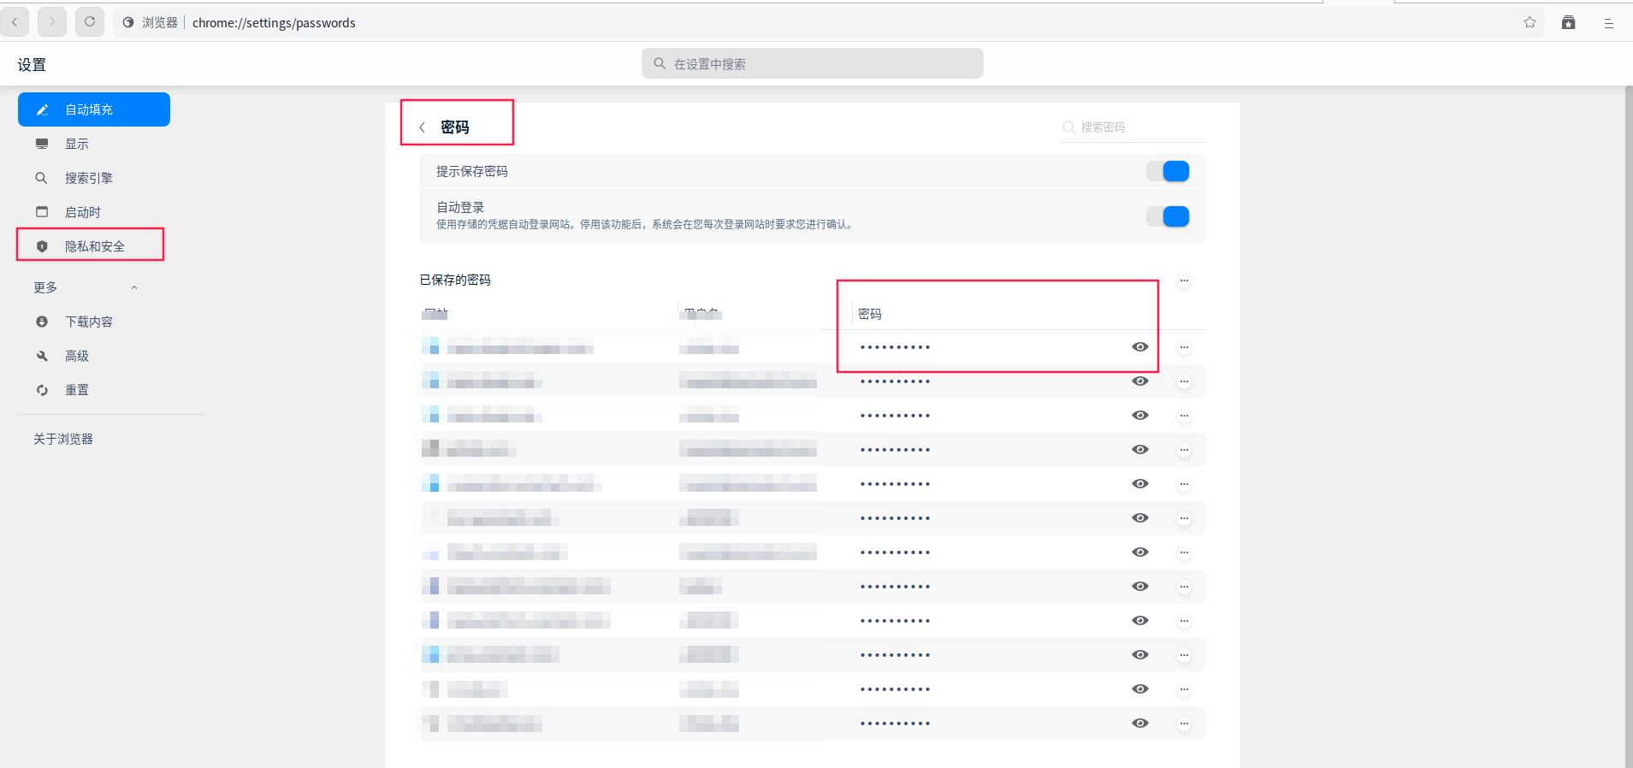Click the 设置 page title
Viewport: 1633px width, 768px height.
point(32,65)
